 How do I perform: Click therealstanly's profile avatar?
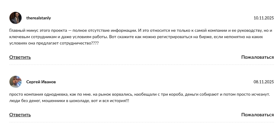click(16, 18)
